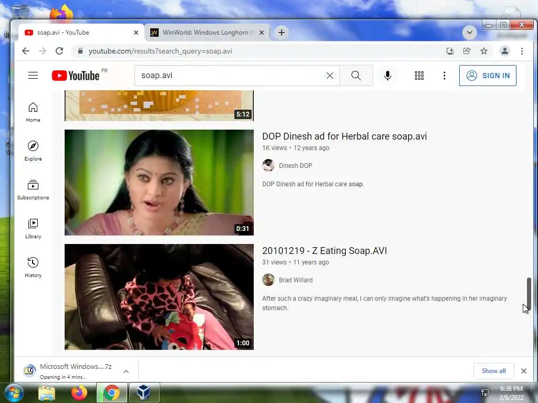This screenshot has height=403, width=538.
Task: Open 20101219 - Z Eating Soap.AVI title
Action: (x=324, y=250)
